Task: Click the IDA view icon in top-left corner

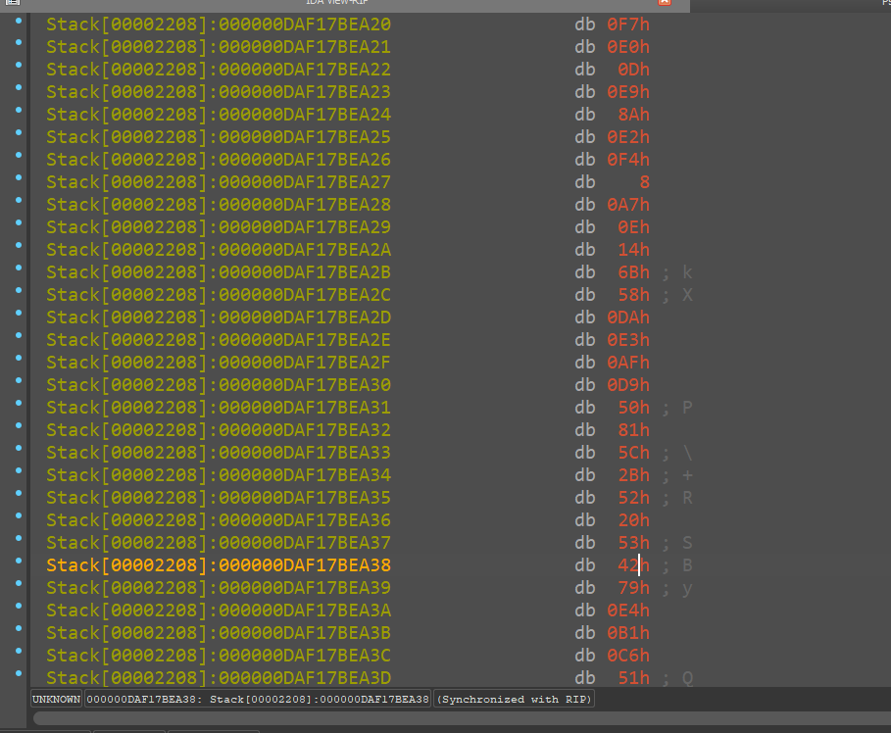Action: click(x=13, y=3)
